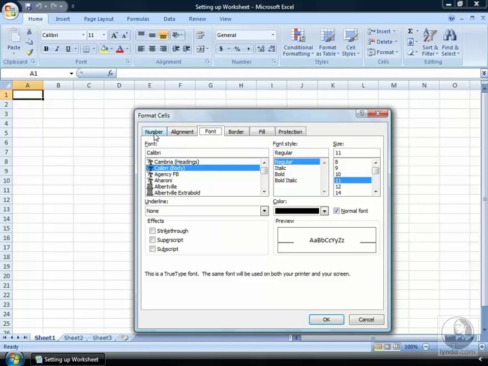Viewport: 488px width, 366px height.
Task: Open the Name Box dropdown arrow
Action: point(71,73)
